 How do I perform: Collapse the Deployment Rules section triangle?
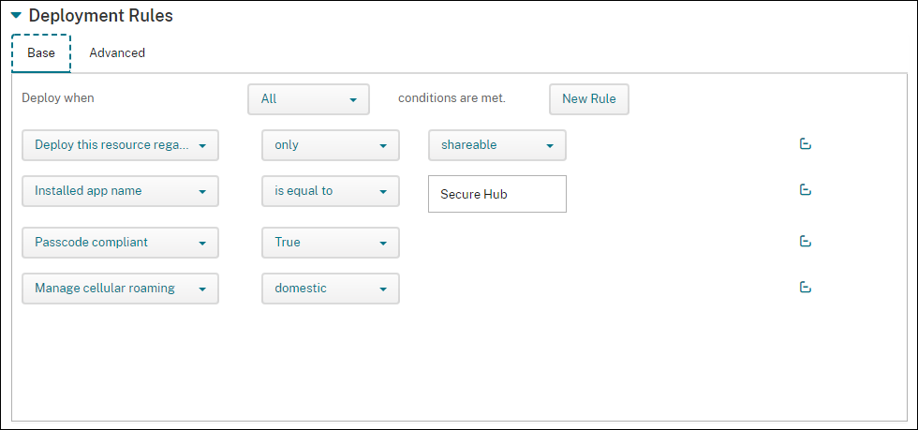pyautogui.click(x=16, y=16)
